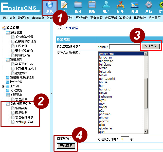Image resolution: width=163 pixels, height=152 pixels.
Task: Open 更新碎片 in the submenu bar
Action: 82,18
